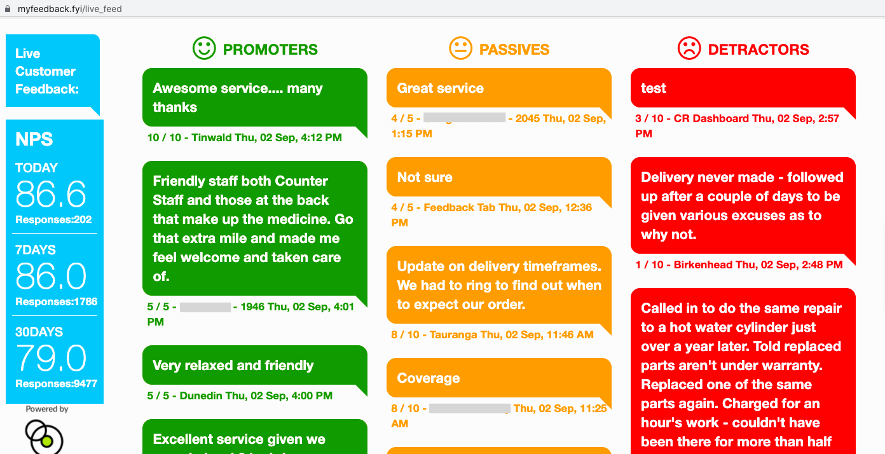Click the 7DAYS NPS score 86.0
The height and width of the screenshot is (454, 885).
click(51, 276)
